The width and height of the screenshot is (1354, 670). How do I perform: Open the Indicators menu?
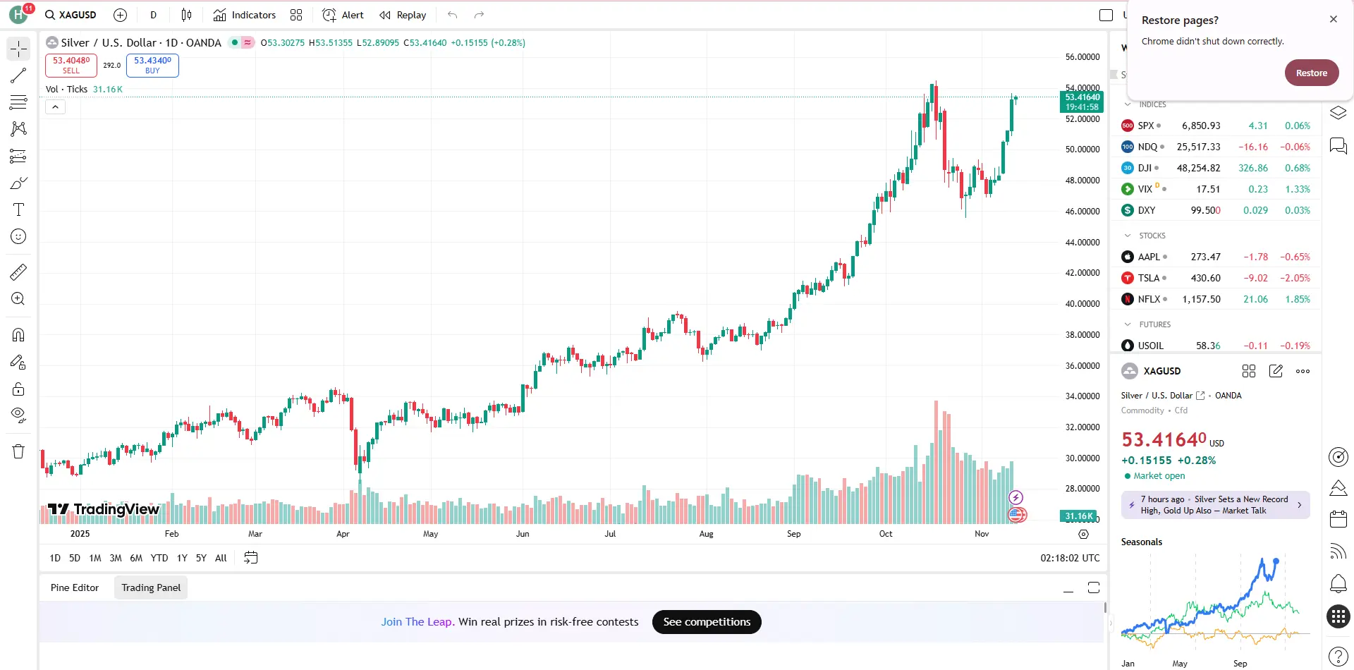tap(245, 15)
